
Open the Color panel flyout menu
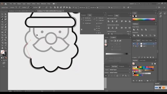156,13
